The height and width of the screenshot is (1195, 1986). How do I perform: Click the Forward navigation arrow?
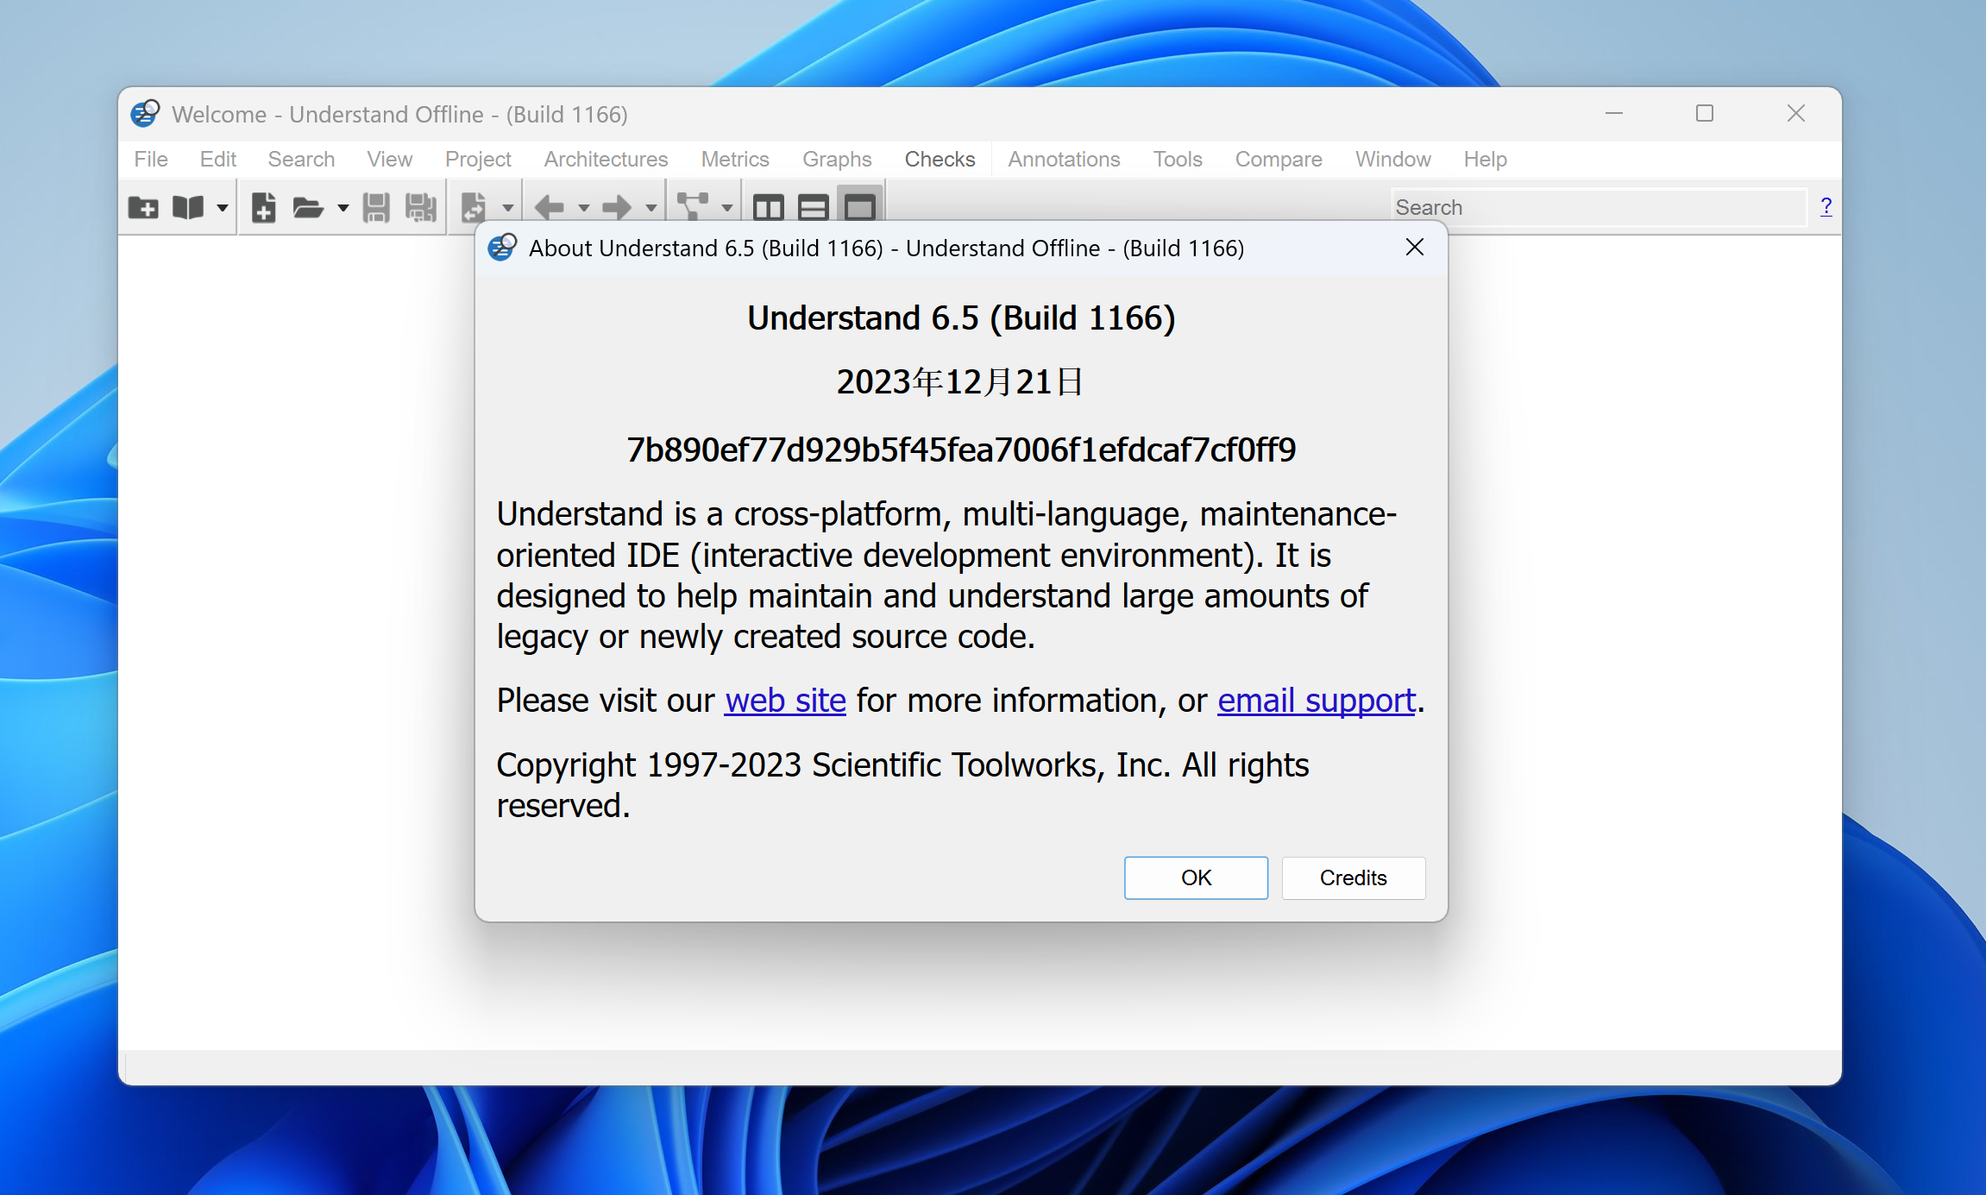[x=617, y=207]
